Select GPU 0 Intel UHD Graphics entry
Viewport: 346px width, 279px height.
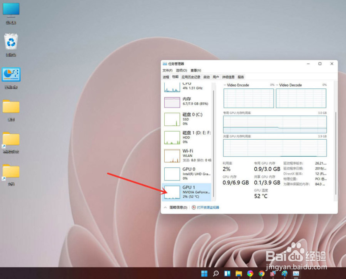click(x=187, y=174)
